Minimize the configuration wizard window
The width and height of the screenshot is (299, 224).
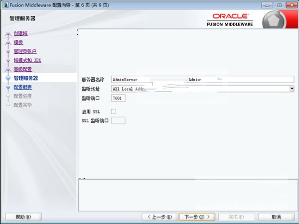coord(267,5)
